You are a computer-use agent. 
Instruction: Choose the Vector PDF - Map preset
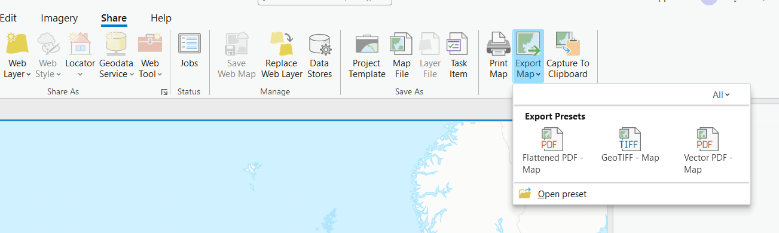708,151
